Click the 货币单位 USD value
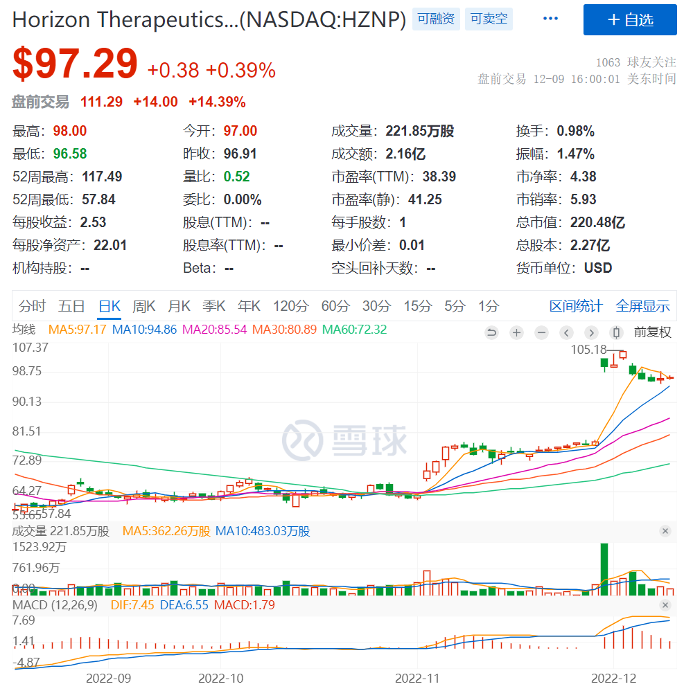 [x=598, y=268]
